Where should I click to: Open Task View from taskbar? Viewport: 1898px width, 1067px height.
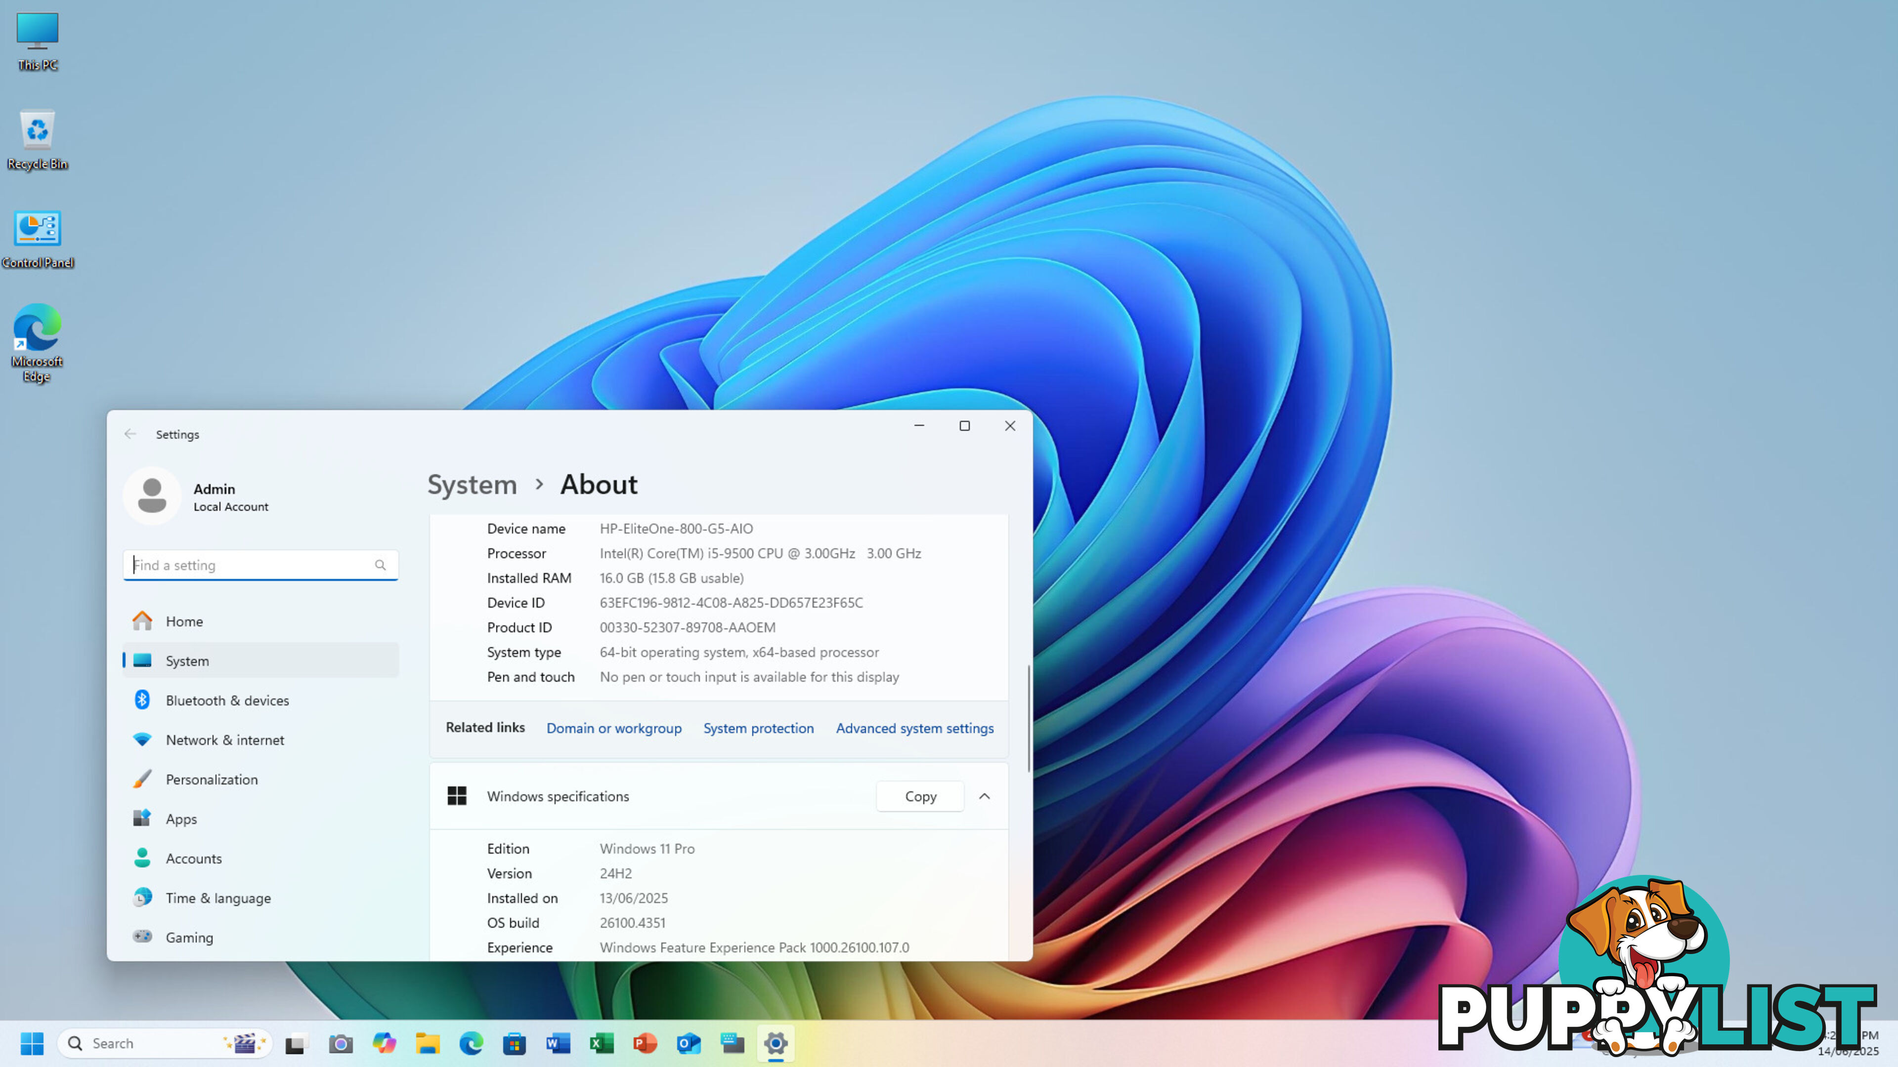[x=296, y=1043]
